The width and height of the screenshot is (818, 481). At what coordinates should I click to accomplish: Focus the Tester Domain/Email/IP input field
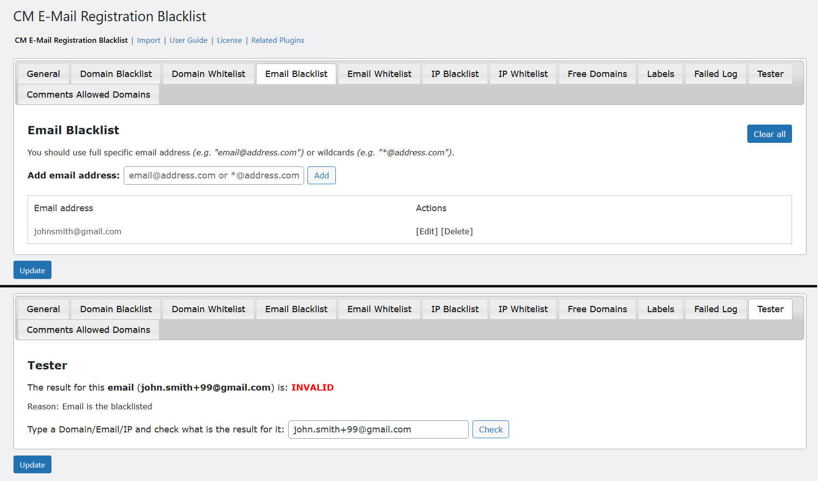click(378, 430)
